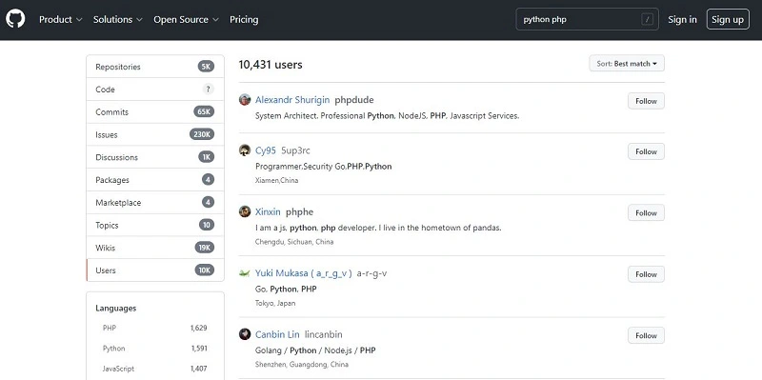Click the username phphe

tap(299, 211)
